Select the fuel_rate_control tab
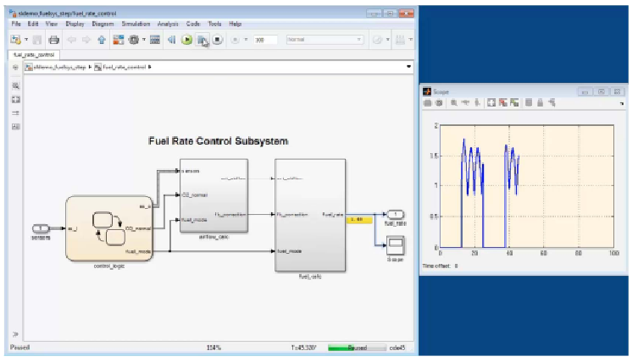 (x=34, y=54)
